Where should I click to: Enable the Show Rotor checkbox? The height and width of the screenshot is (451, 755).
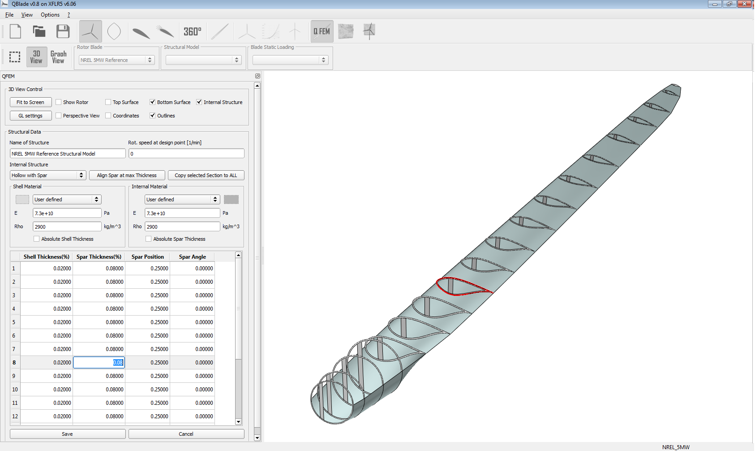[58, 102]
